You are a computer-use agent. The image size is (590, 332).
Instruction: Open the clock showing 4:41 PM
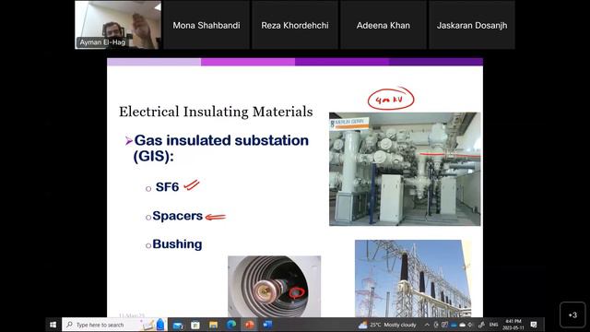click(513, 325)
